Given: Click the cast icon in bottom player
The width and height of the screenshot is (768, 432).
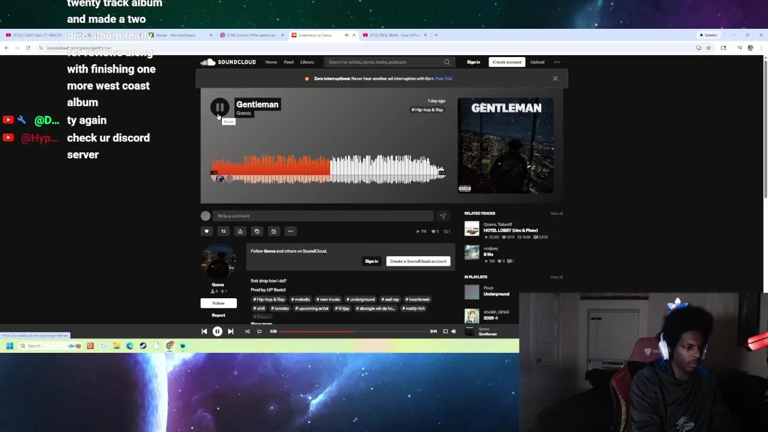Looking at the screenshot, I should point(445,331).
